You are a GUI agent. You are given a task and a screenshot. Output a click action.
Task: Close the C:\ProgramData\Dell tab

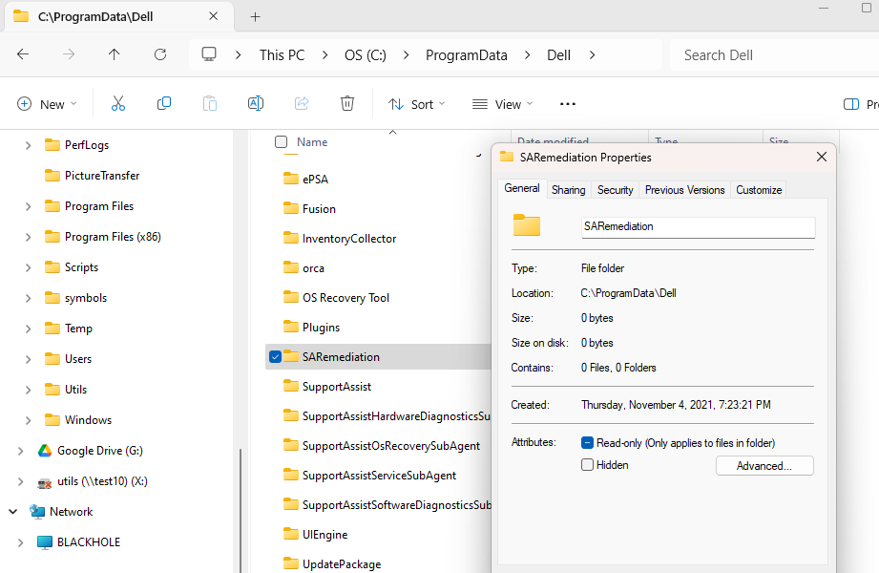pyautogui.click(x=214, y=16)
